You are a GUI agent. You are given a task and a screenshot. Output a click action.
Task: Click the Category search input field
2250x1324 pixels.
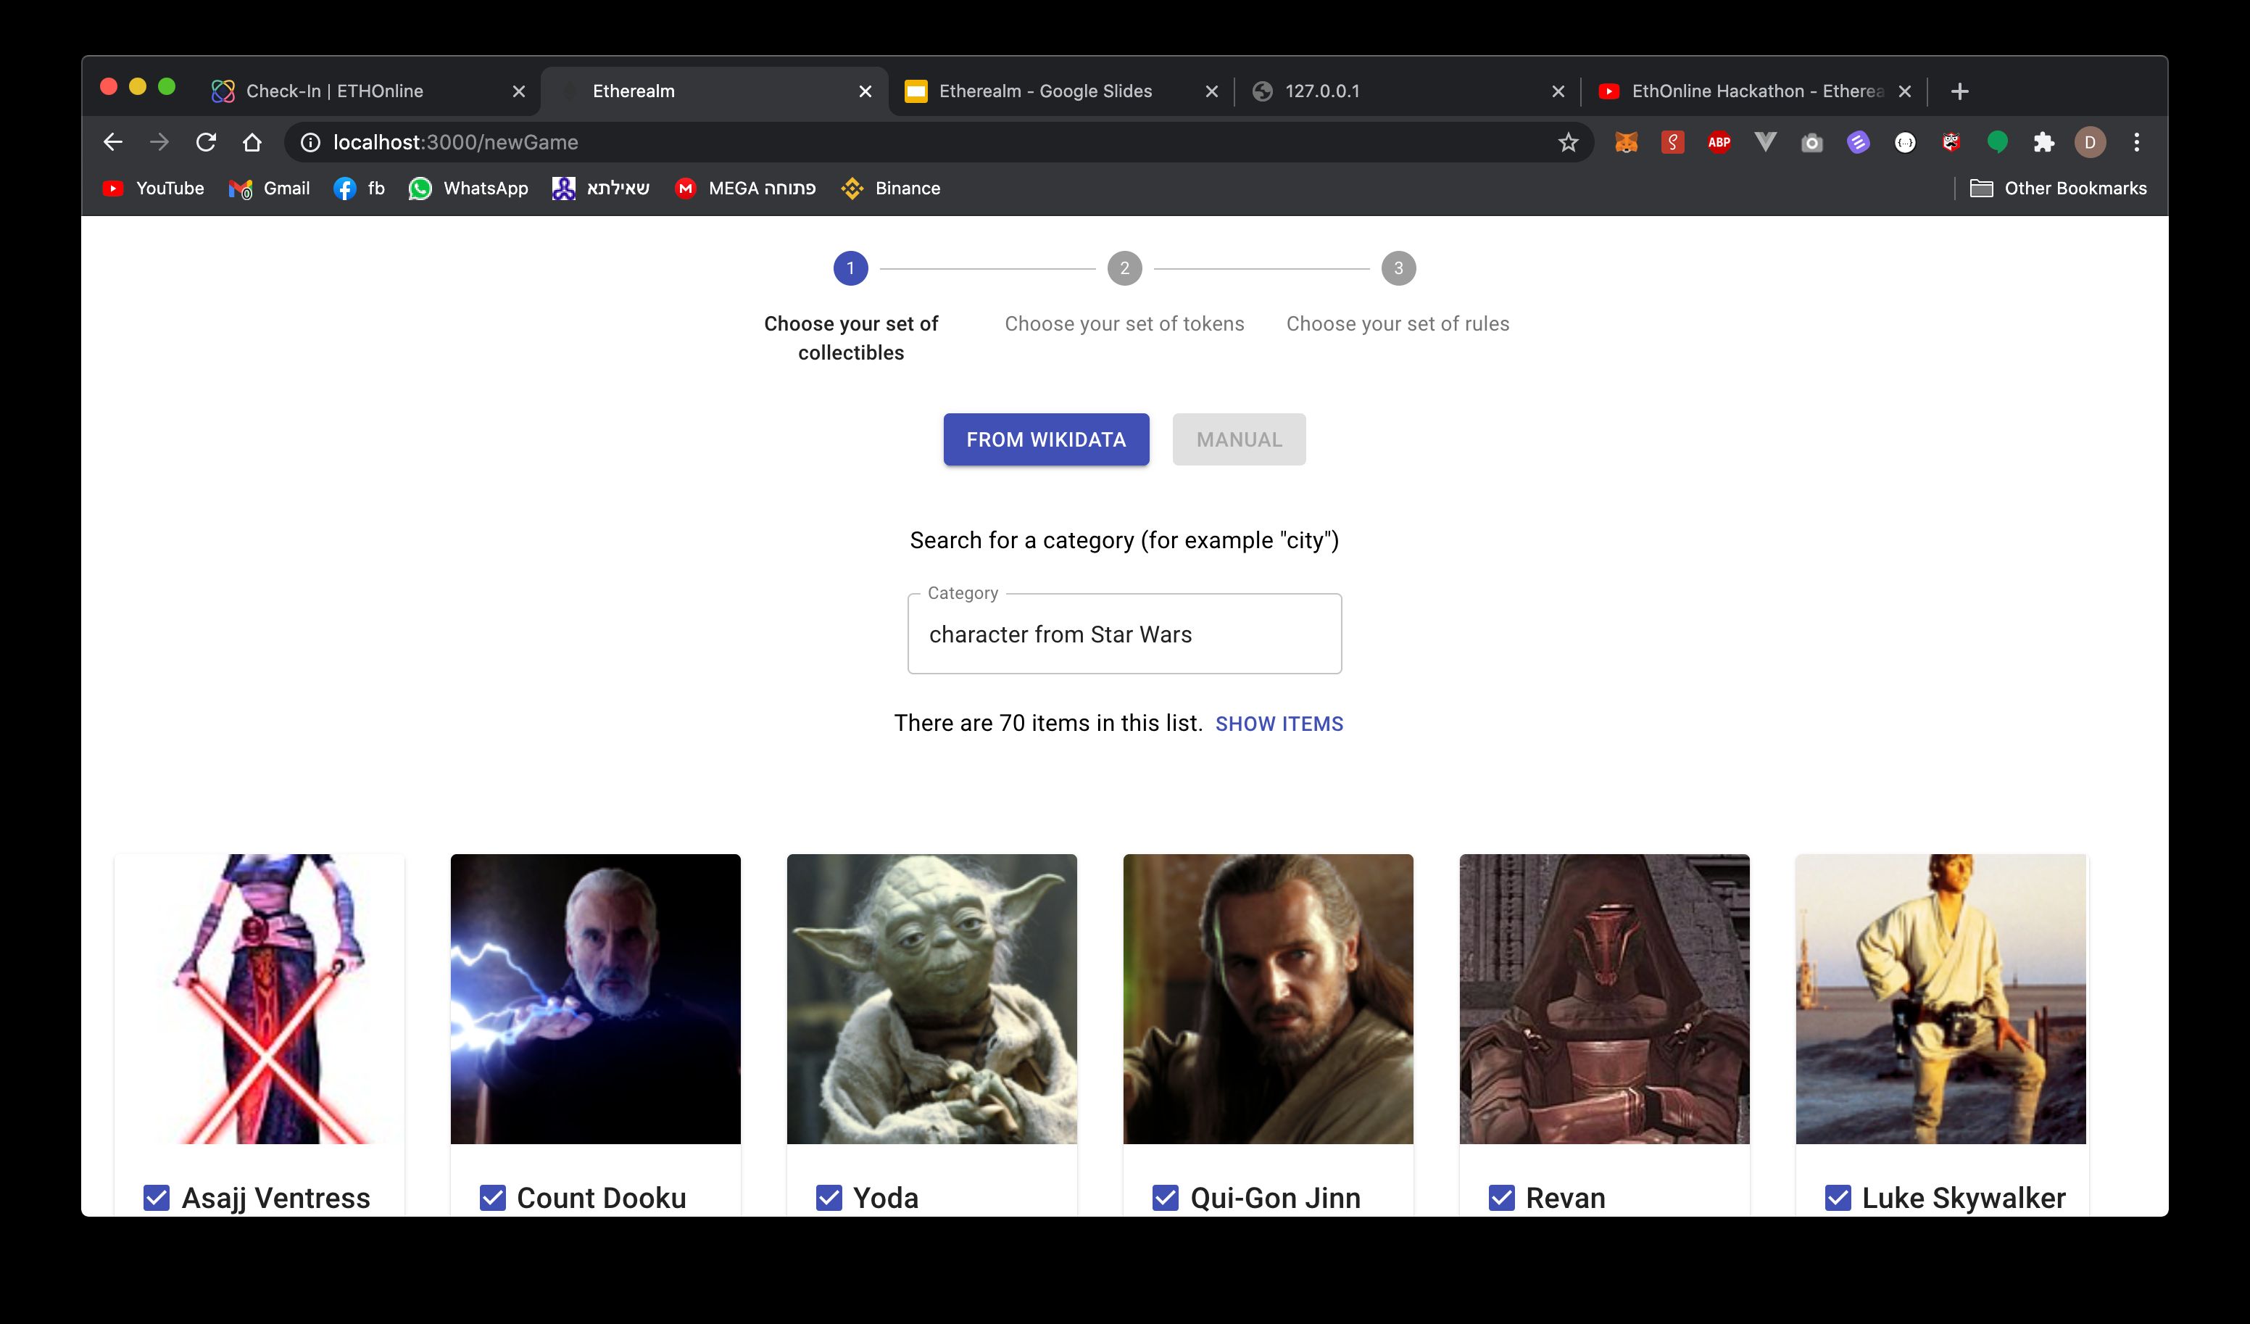1124,634
